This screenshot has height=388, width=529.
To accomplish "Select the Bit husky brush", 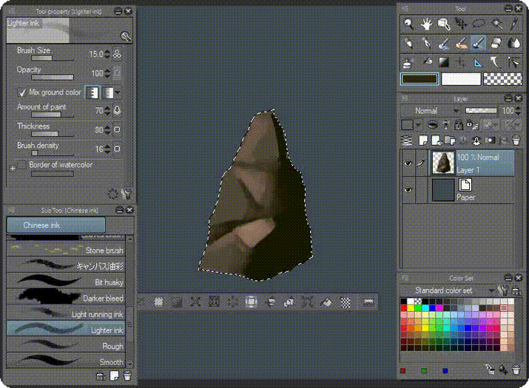I will [x=67, y=282].
